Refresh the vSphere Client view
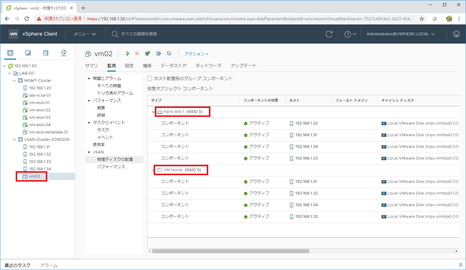 point(329,34)
